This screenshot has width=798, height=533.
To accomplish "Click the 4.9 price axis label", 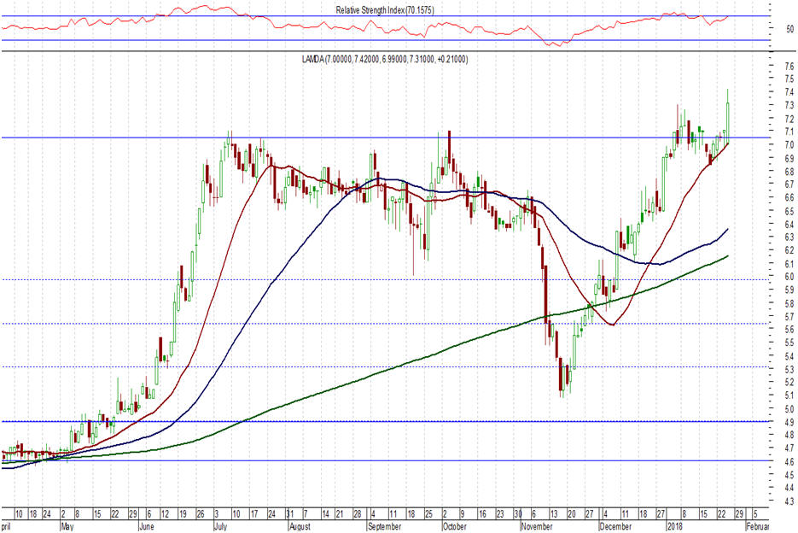I will (789, 422).
